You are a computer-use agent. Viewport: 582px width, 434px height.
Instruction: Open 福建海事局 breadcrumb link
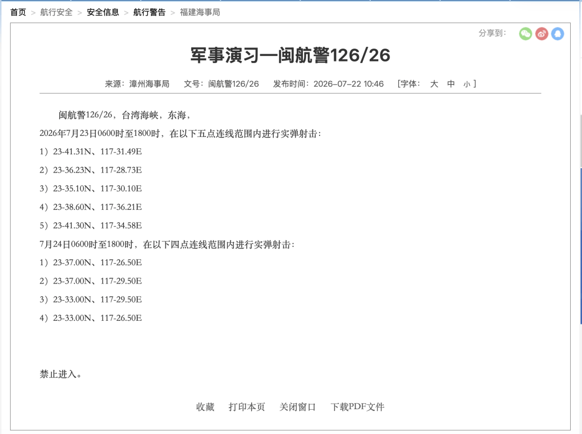200,12
